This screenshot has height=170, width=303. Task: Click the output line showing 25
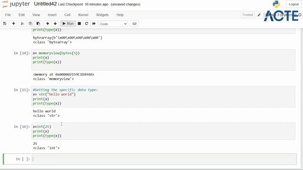point(35,144)
